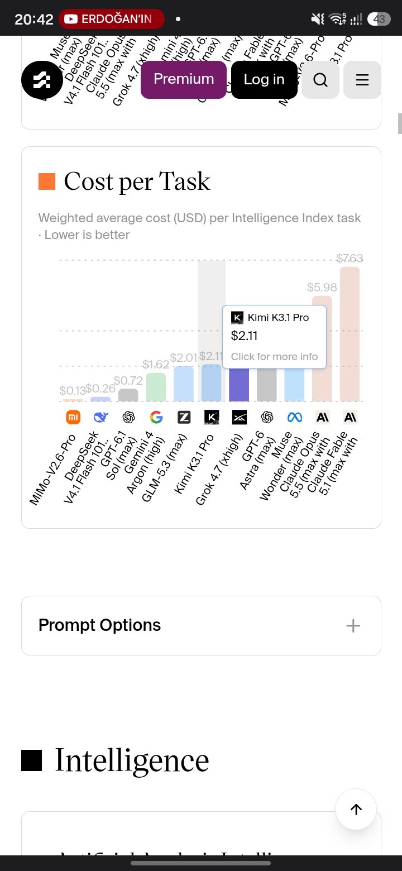402x871 pixels.
Task: Tap the scroll-to-top arrow button
Action: [356, 809]
